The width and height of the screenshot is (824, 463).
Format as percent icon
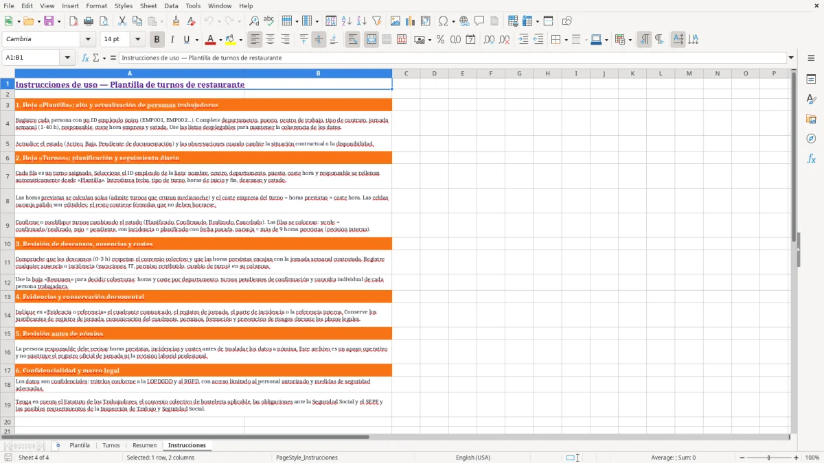click(x=440, y=40)
